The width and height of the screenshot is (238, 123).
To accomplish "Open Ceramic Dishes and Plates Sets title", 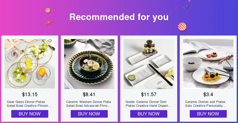I will click(x=206, y=104).
